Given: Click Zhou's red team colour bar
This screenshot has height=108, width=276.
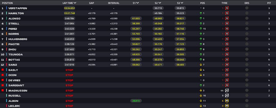Looking at the screenshot, I should coord(6,49).
